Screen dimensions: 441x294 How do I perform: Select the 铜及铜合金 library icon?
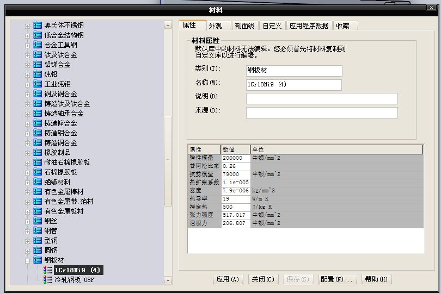pyautogui.click(x=38, y=94)
